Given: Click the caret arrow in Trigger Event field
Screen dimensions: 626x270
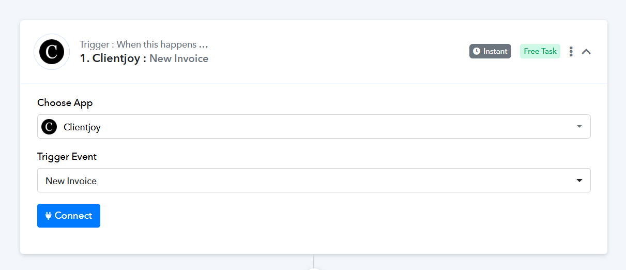Looking at the screenshot, I should point(579,181).
